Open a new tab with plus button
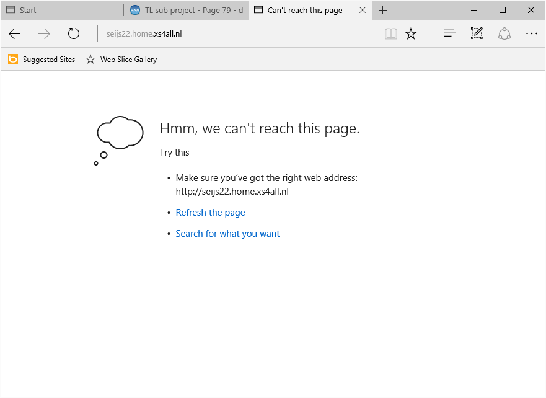Viewport: 546px width, 398px height. coord(382,10)
